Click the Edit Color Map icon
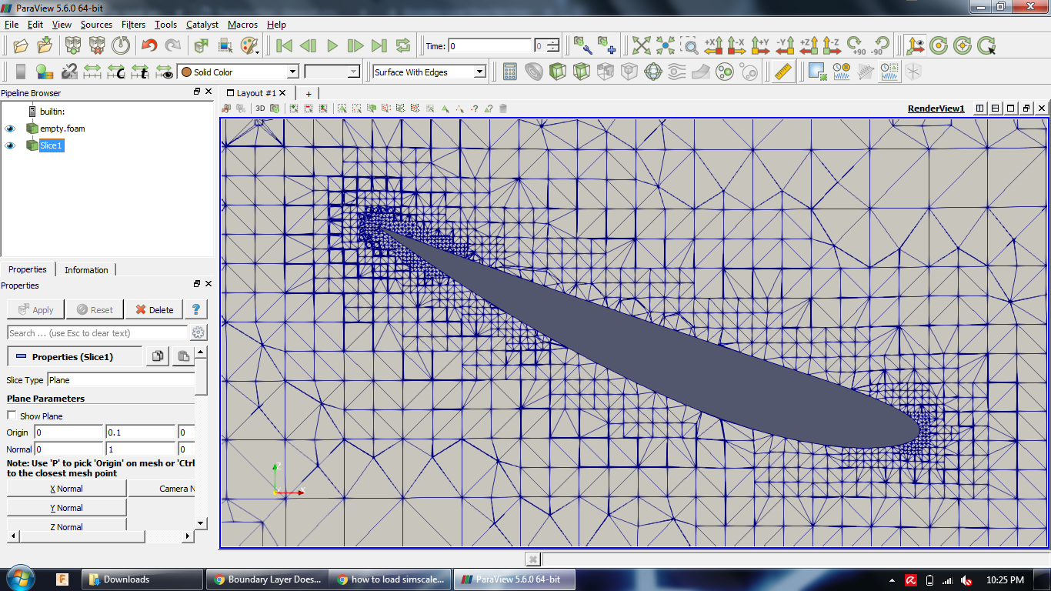Viewport: 1051px width, 591px height. 45,72
